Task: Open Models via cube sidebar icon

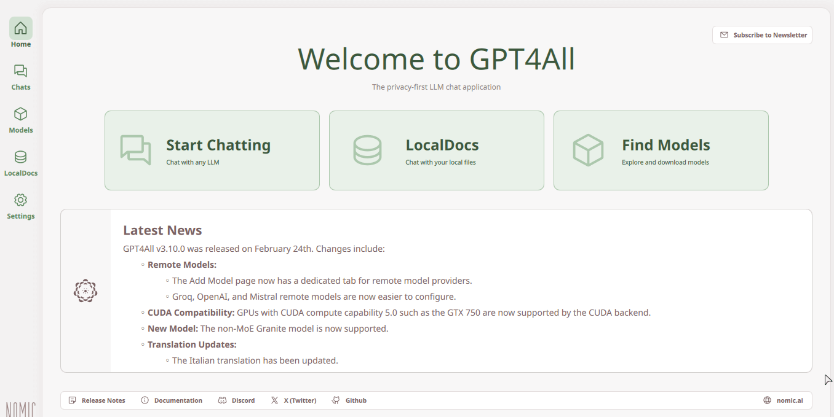Action: tap(21, 114)
